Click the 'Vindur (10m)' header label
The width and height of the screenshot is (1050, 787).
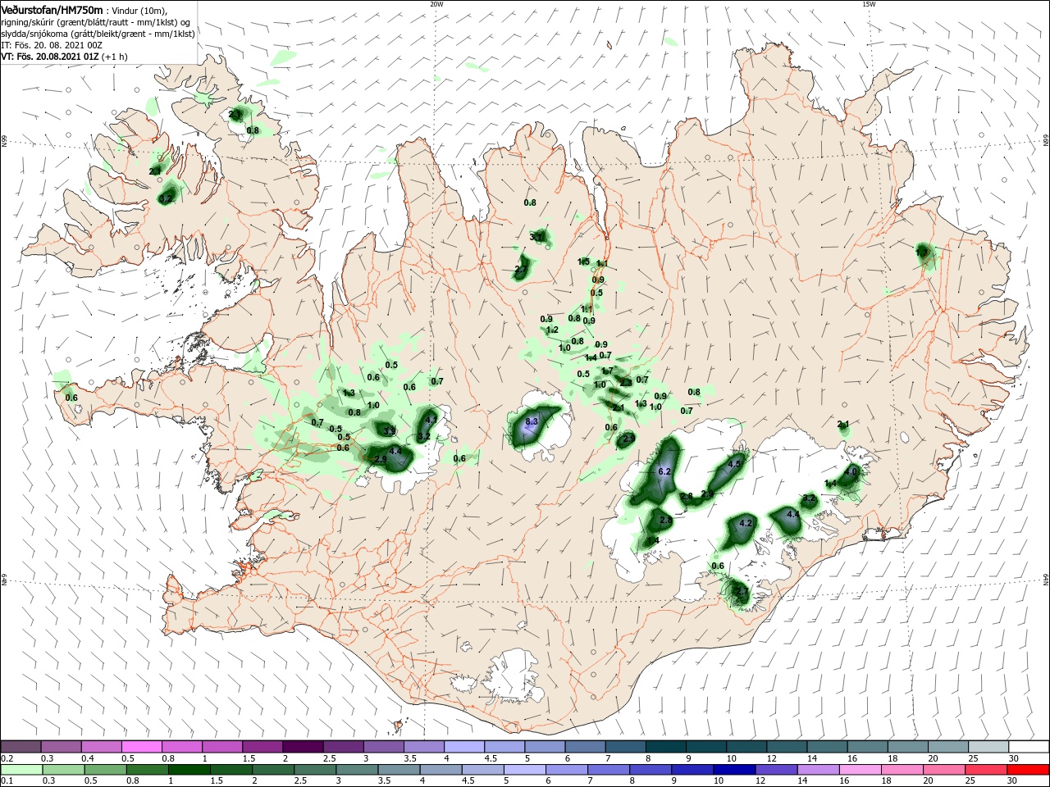(x=139, y=10)
